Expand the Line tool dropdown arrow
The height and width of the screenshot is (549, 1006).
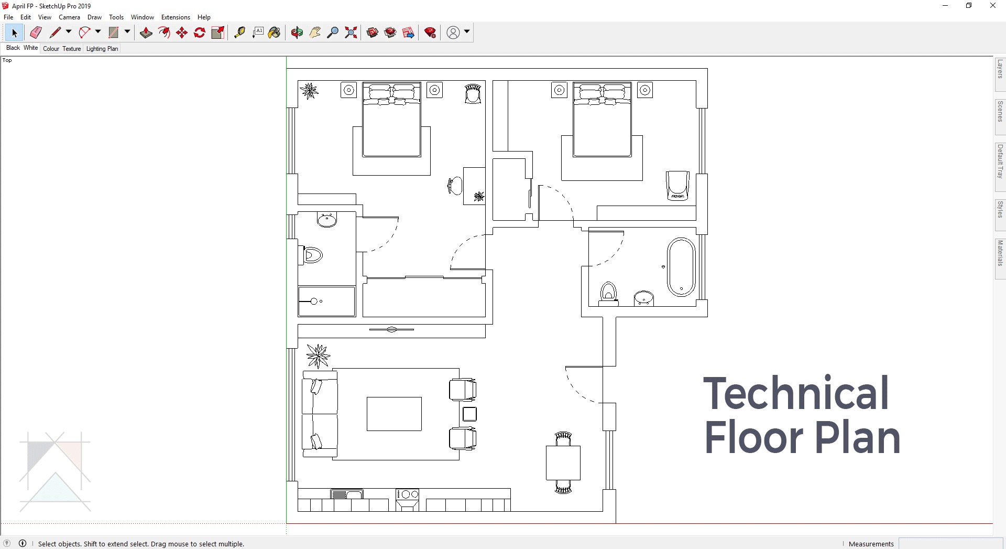tap(69, 32)
